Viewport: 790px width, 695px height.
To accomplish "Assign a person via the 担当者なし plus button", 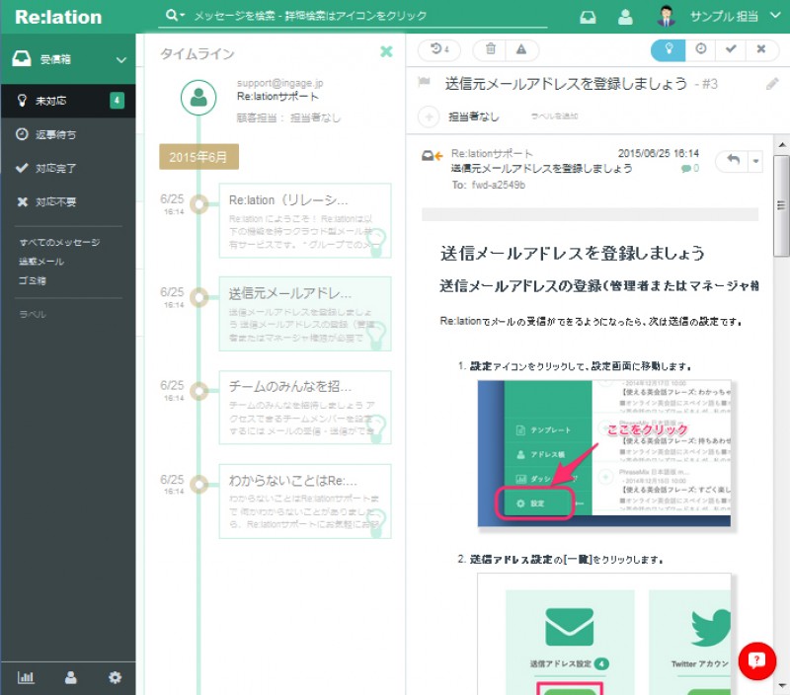I will point(429,116).
